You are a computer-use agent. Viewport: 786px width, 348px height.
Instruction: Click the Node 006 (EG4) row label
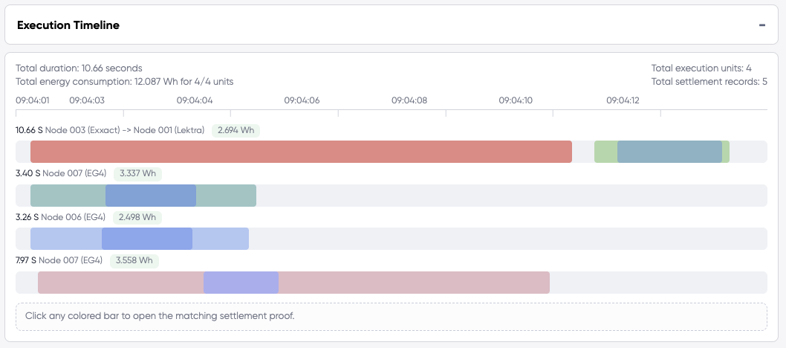point(73,217)
